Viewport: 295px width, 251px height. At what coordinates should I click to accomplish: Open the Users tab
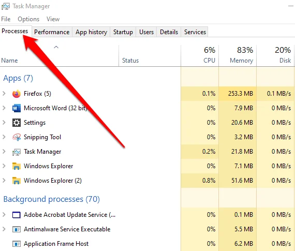pos(146,32)
